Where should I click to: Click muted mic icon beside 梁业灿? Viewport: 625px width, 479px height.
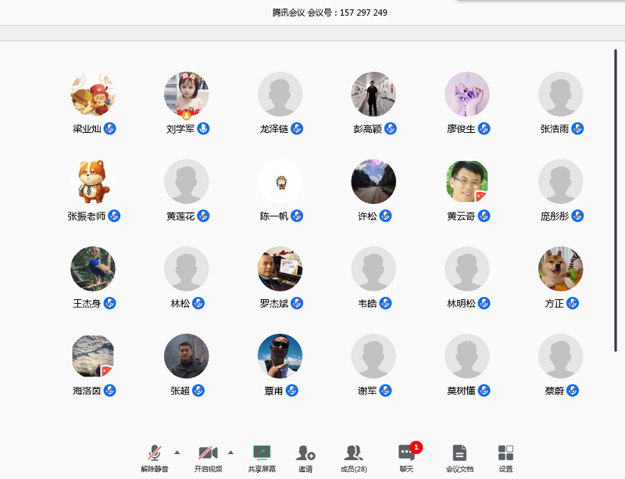tap(110, 128)
